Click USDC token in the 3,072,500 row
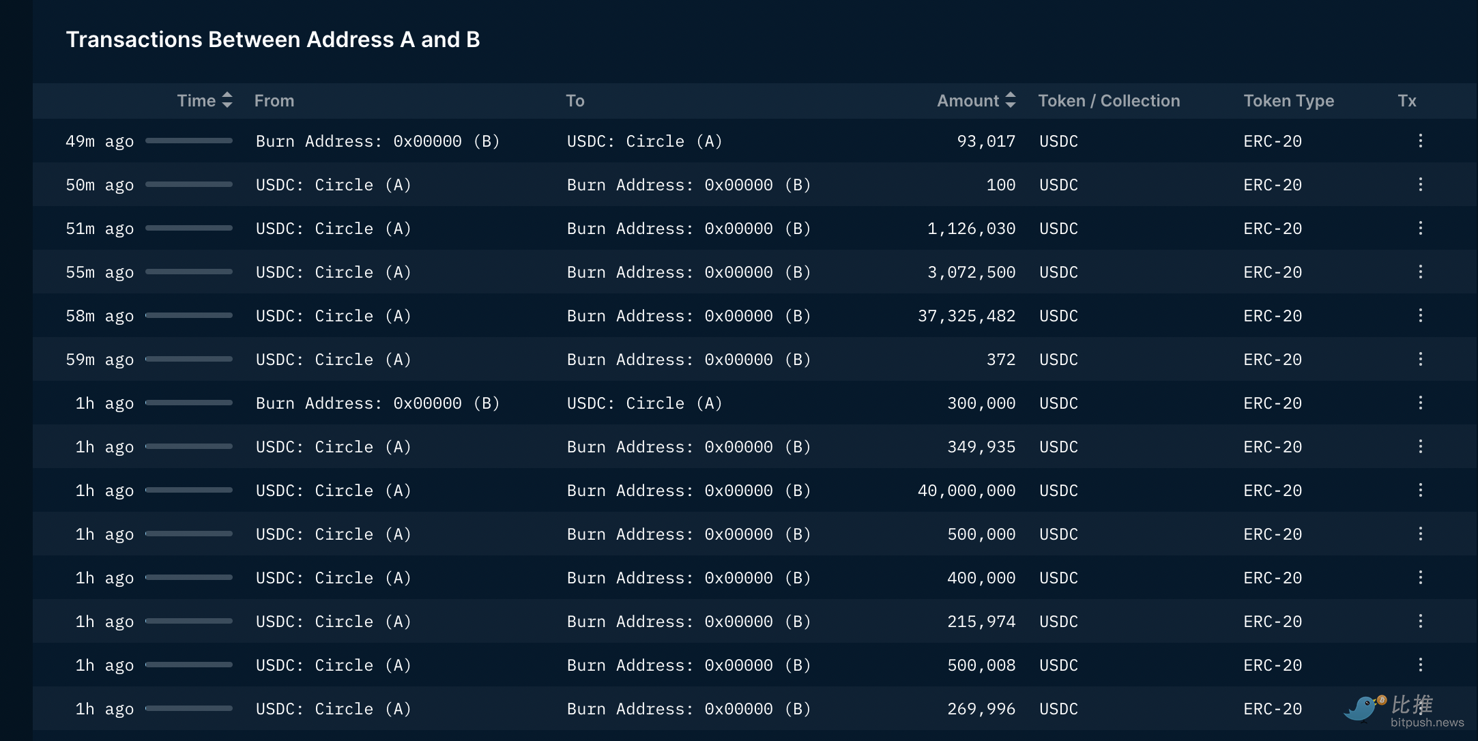1478x741 pixels. tap(1058, 272)
